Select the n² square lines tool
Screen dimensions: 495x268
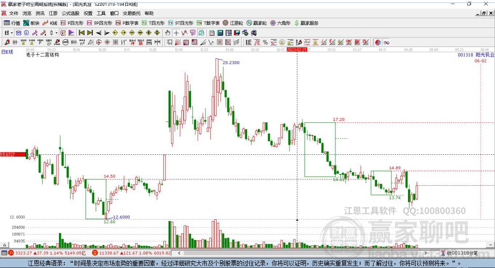pos(82,43)
